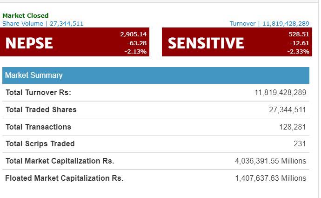Screen dimensions: 321x198
Task: Open the NEPSE index banner label
Action: click(29, 43)
